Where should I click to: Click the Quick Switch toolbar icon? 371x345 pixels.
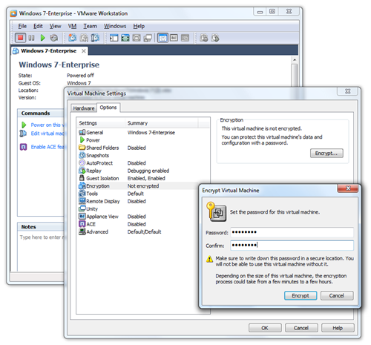pos(137,38)
